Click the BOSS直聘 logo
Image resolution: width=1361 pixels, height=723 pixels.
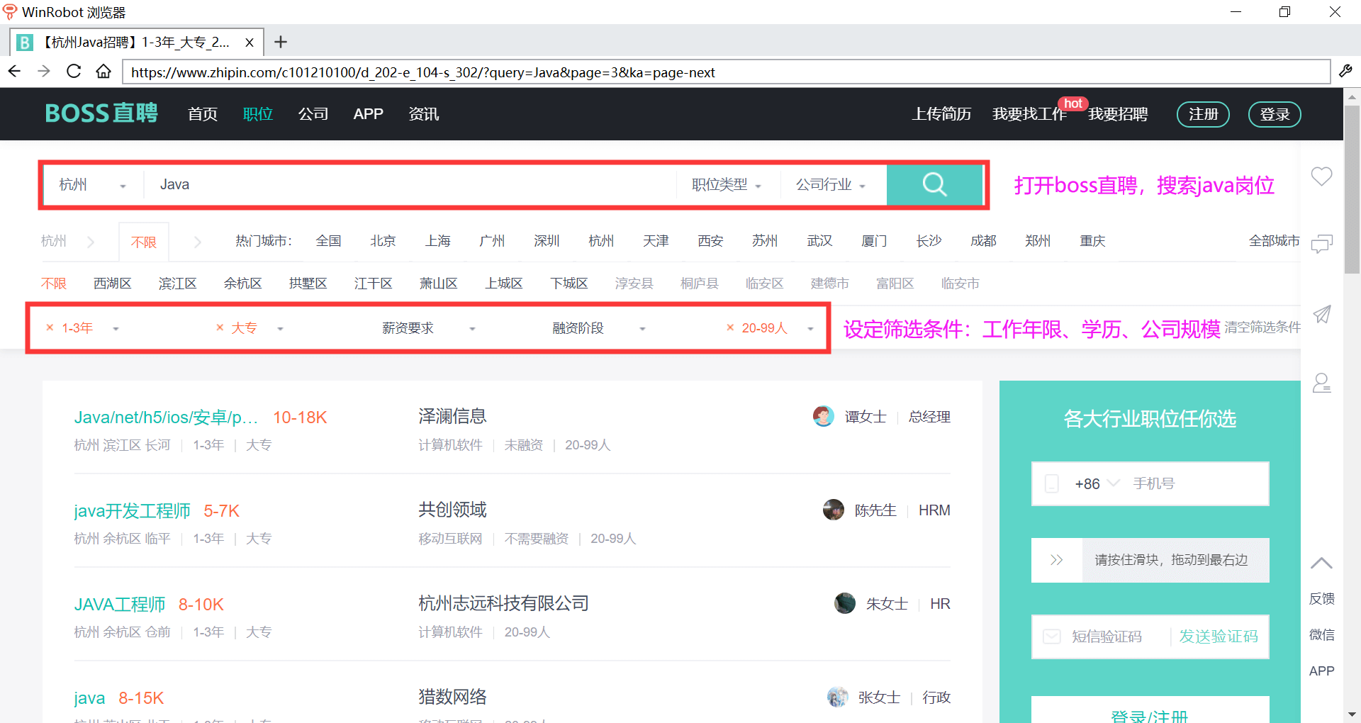click(x=101, y=113)
